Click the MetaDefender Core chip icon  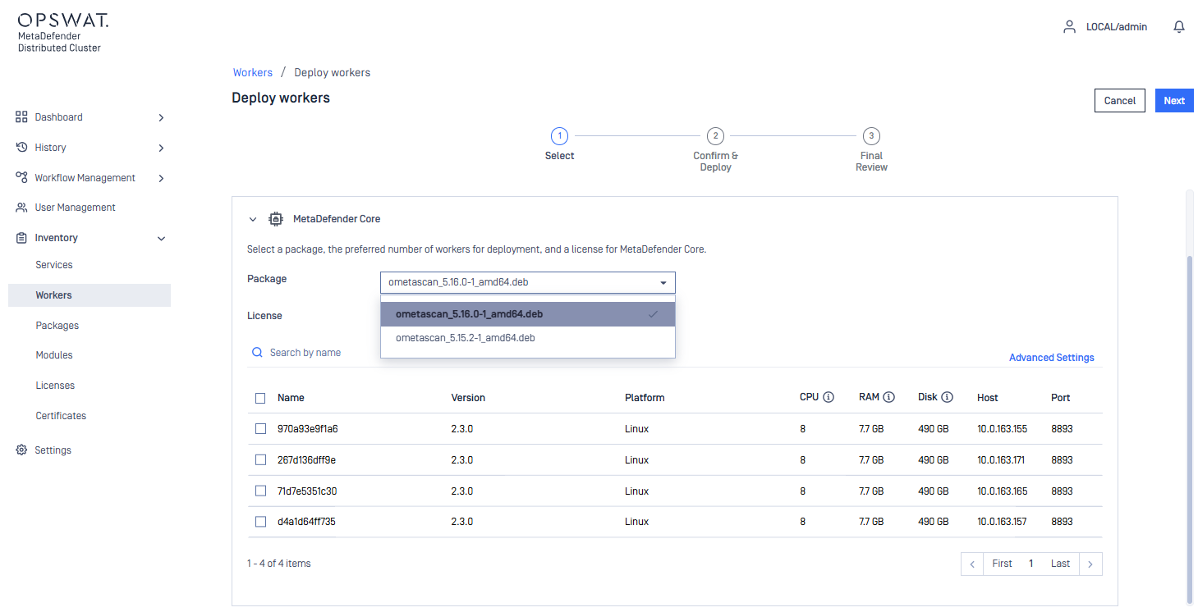tap(276, 219)
